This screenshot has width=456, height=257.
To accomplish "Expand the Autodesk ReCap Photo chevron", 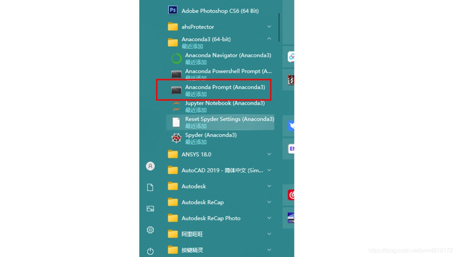I will 269,218.
